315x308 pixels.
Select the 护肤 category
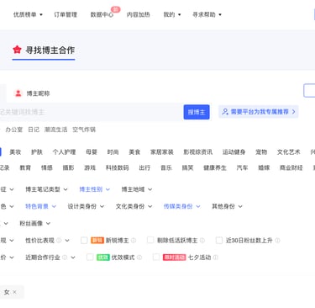[37, 152]
